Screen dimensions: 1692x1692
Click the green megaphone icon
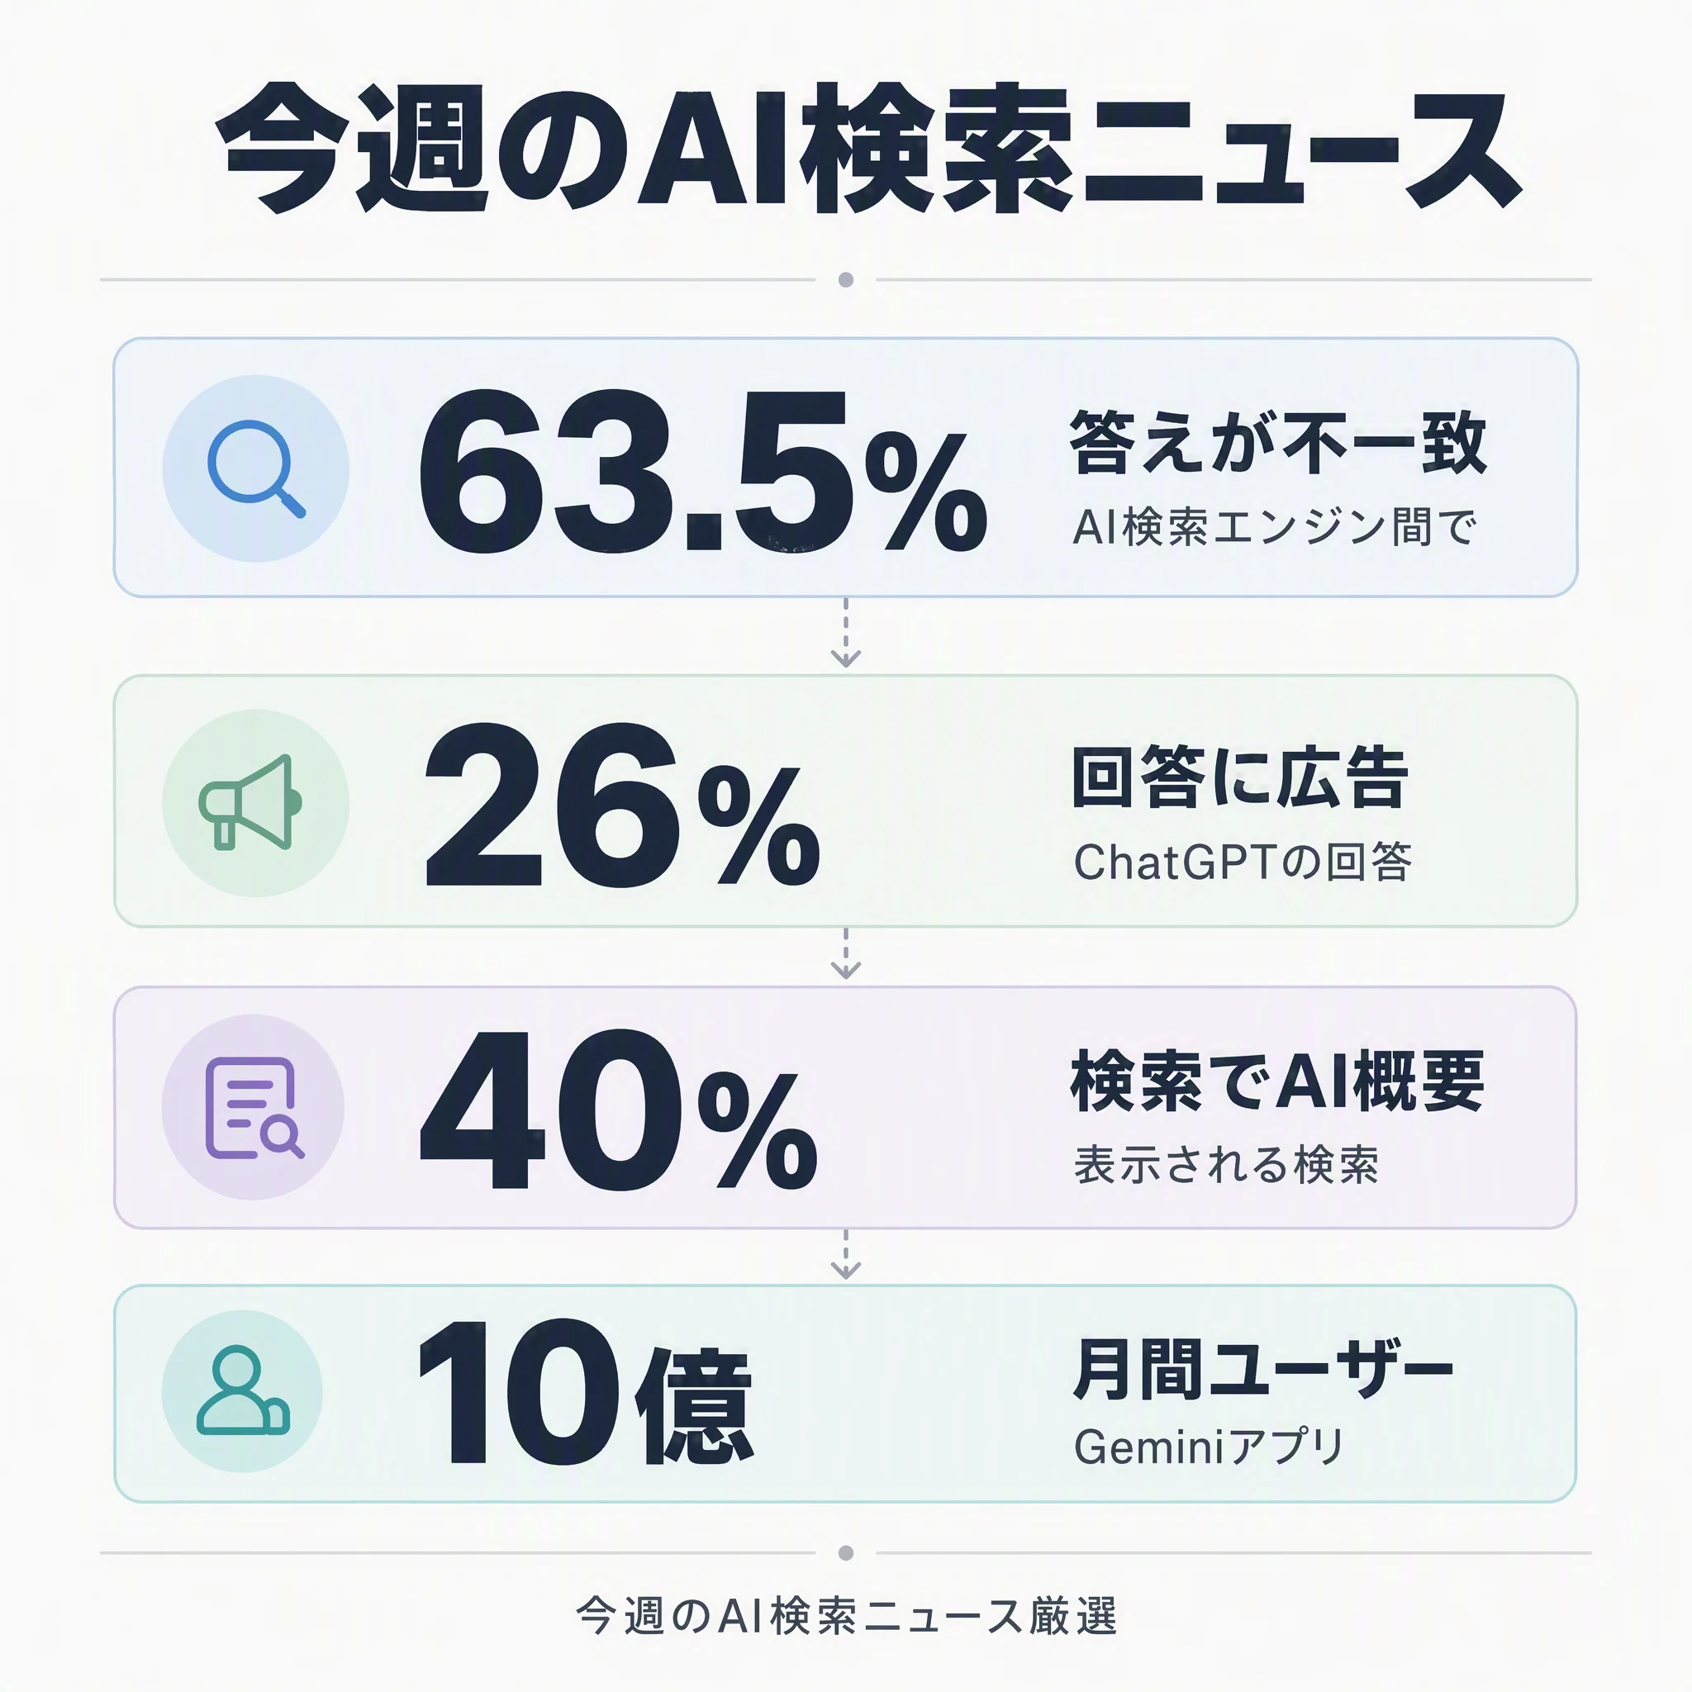[x=251, y=802]
